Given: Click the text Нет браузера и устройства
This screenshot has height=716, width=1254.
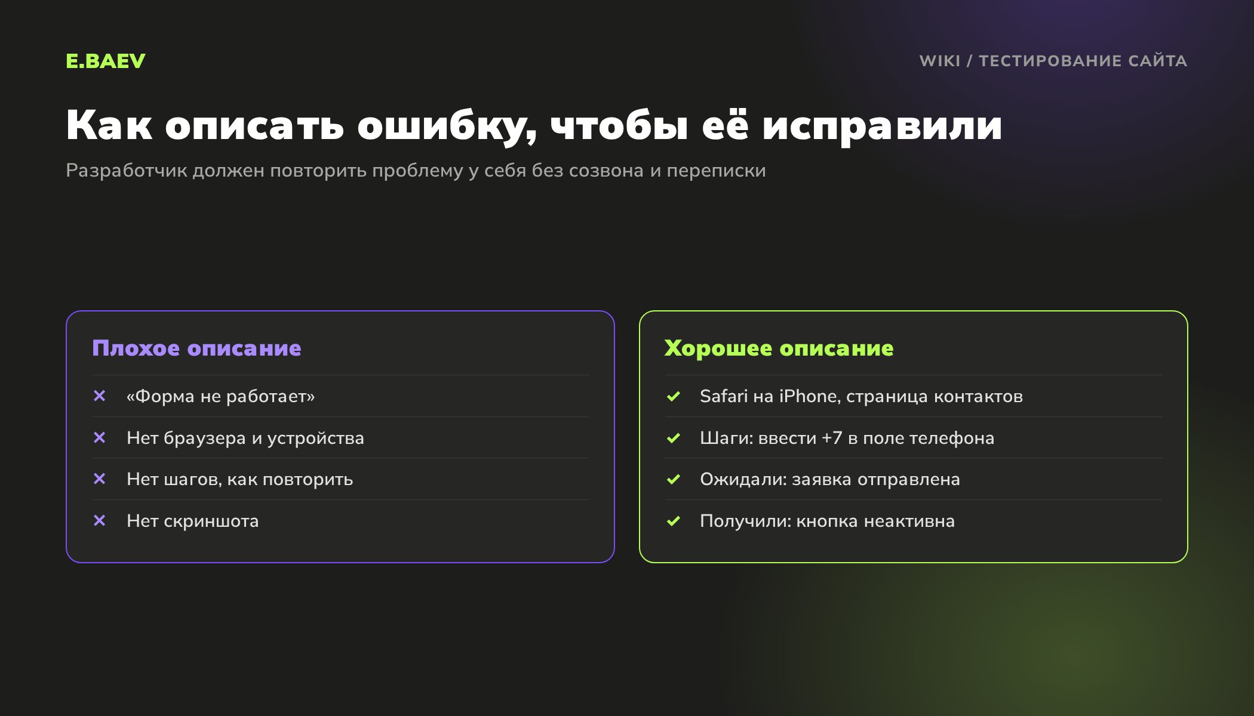Looking at the screenshot, I should point(245,438).
